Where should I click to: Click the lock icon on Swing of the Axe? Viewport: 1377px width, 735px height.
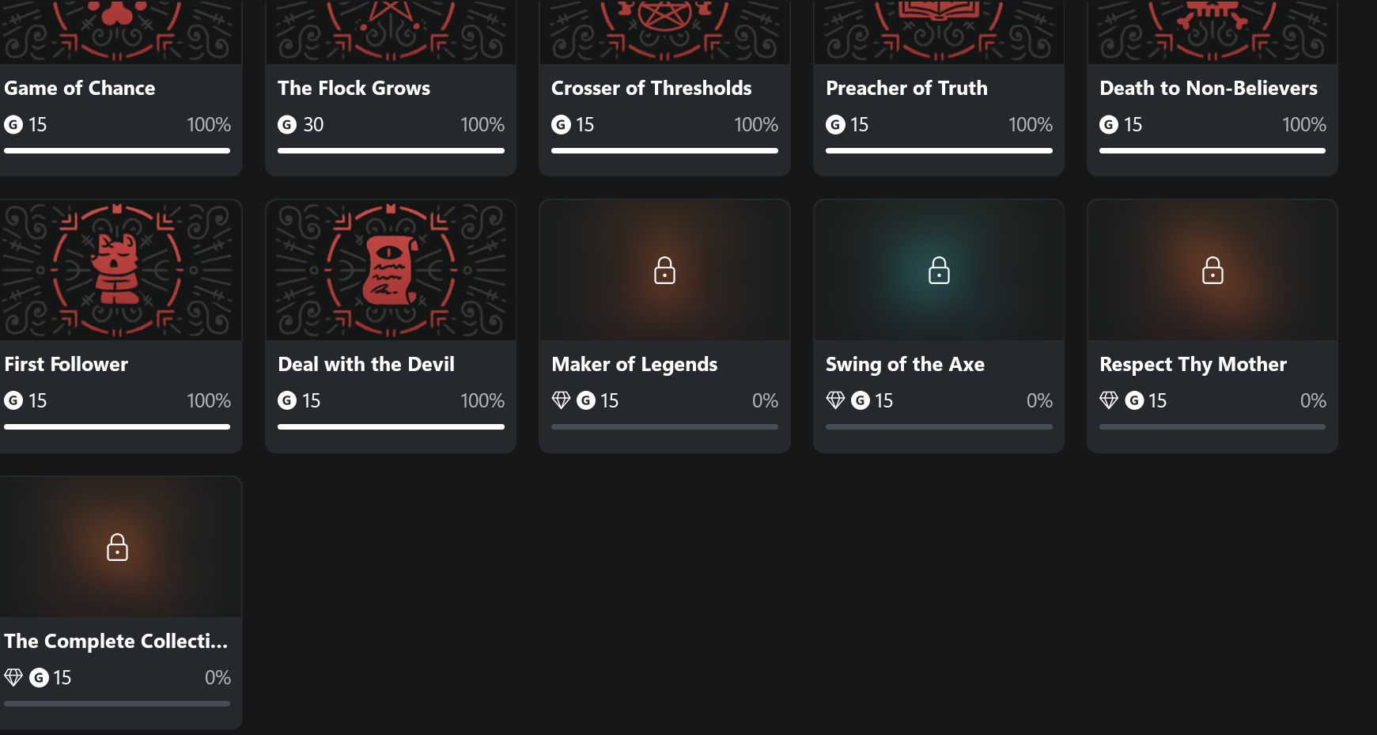939,271
